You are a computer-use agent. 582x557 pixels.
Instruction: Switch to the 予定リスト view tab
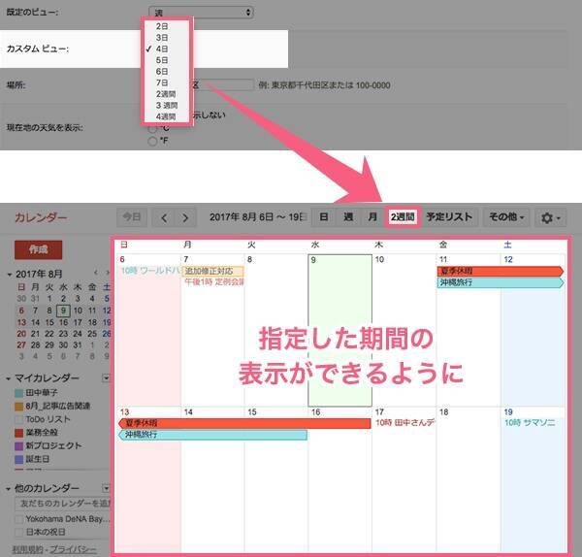point(450,217)
